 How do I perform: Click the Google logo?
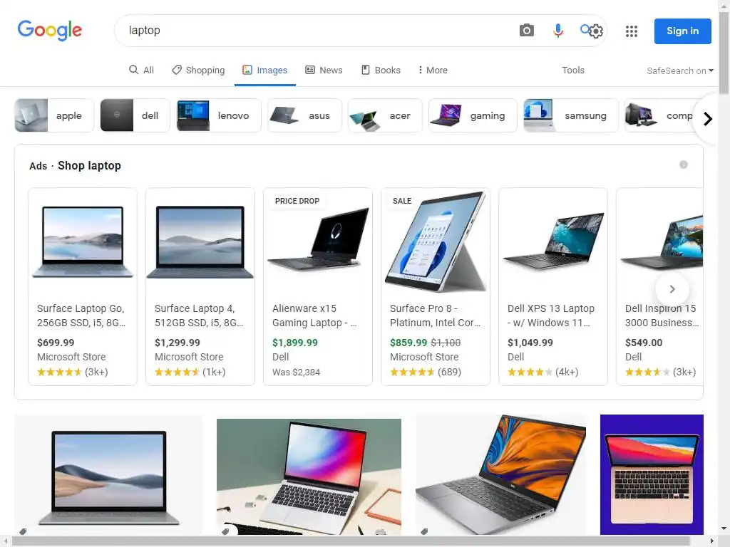(50, 30)
